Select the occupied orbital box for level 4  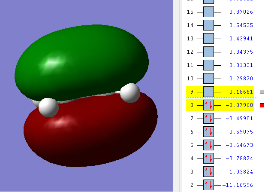click(x=208, y=158)
